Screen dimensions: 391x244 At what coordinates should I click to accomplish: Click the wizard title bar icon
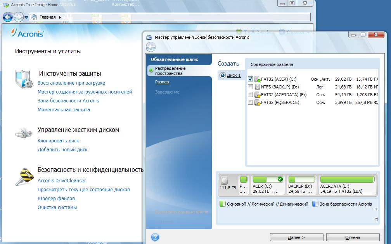click(149, 38)
